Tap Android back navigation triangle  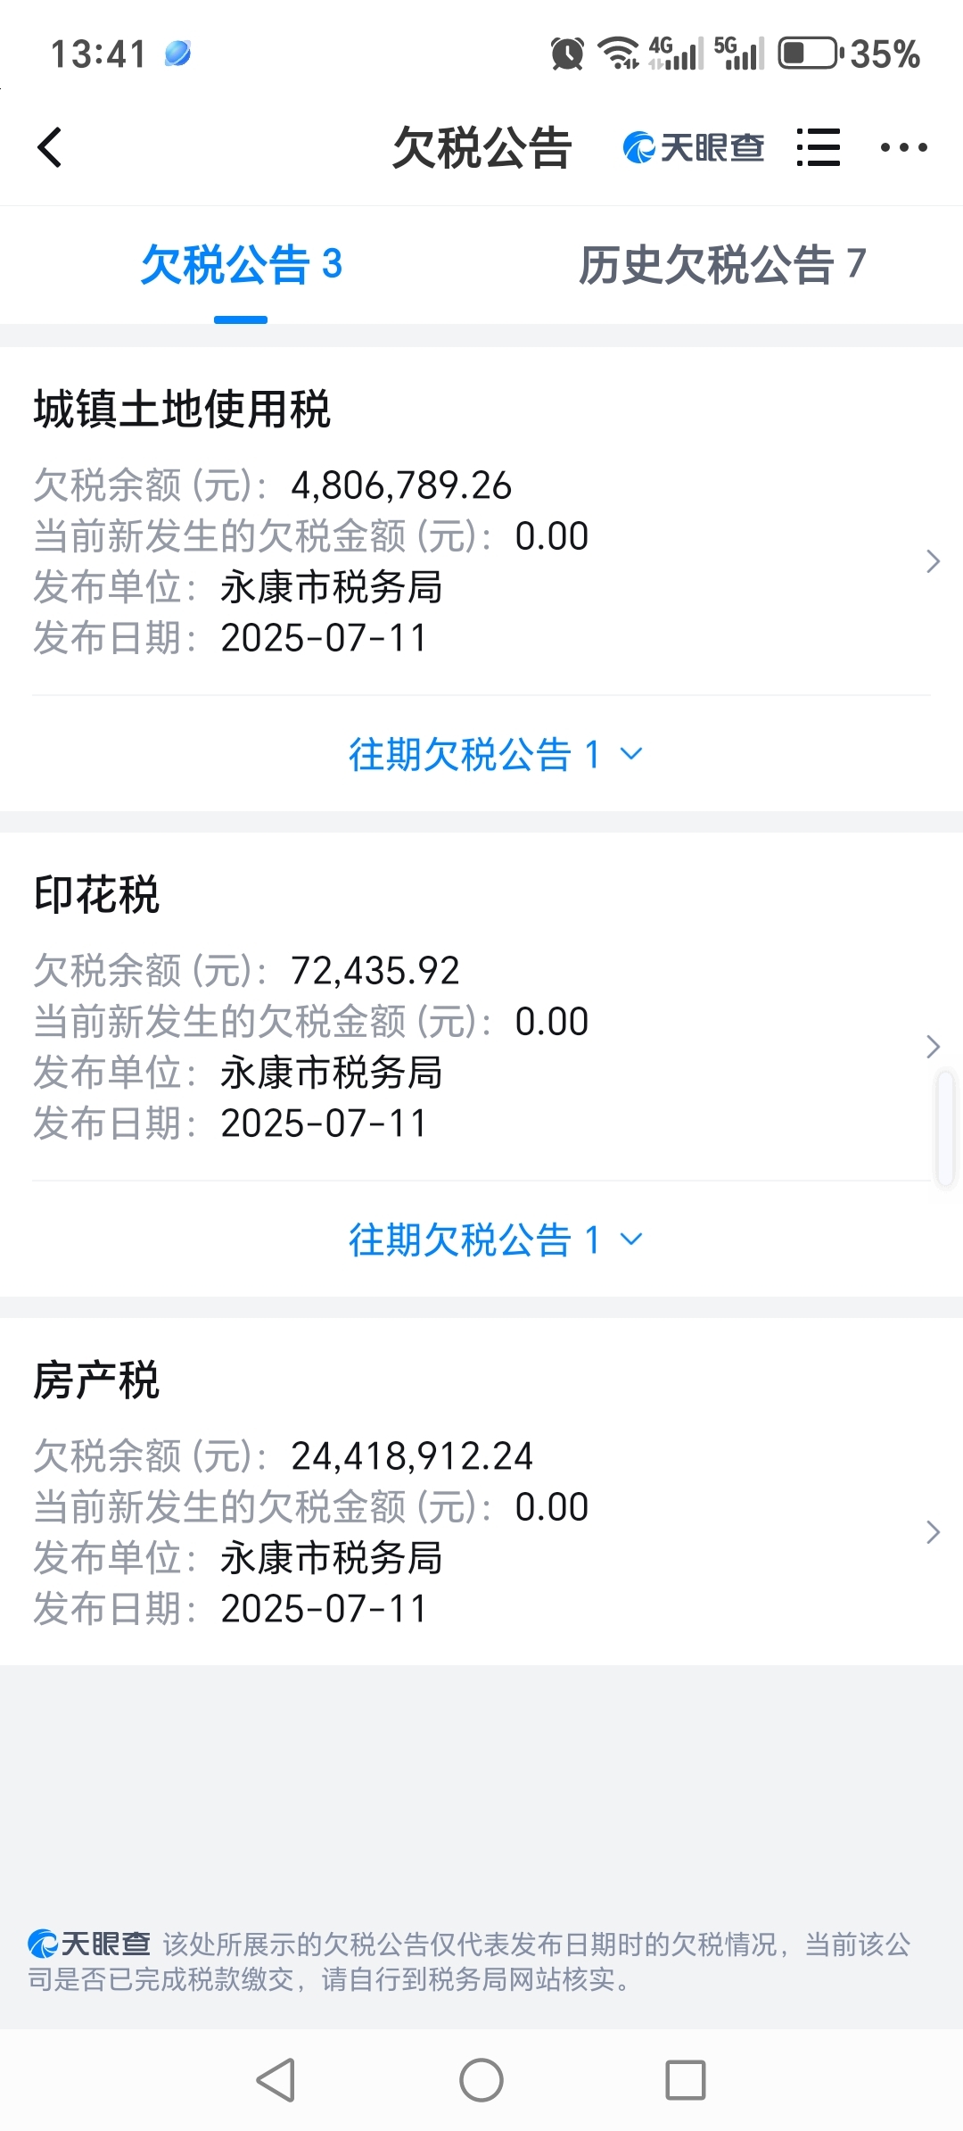[276, 2080]
